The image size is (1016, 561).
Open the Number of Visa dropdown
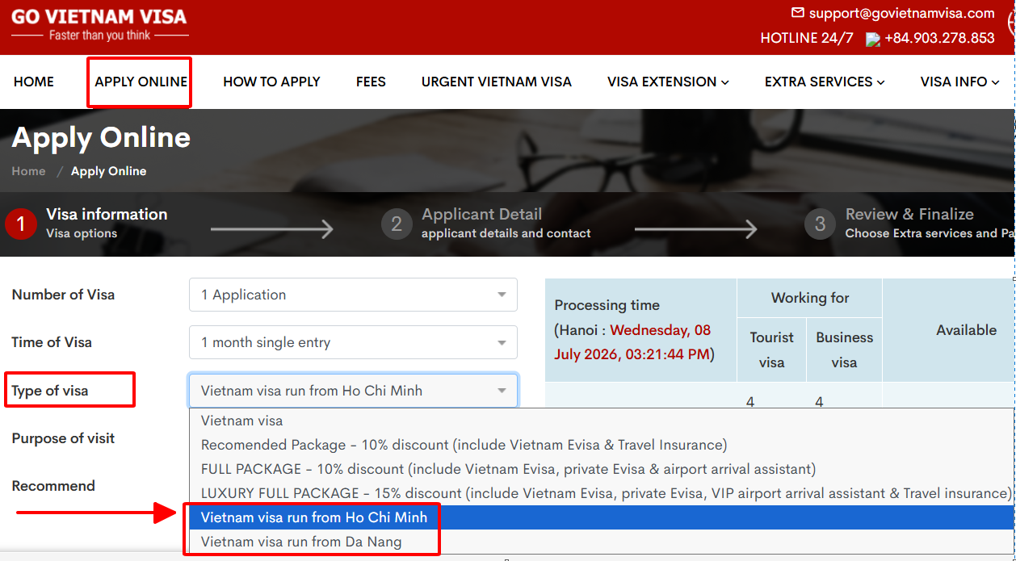pyautogui.click(x=353, y=295)
